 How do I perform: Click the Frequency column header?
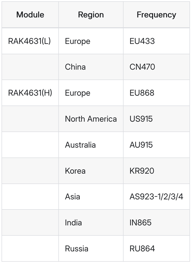pos(156,15)
